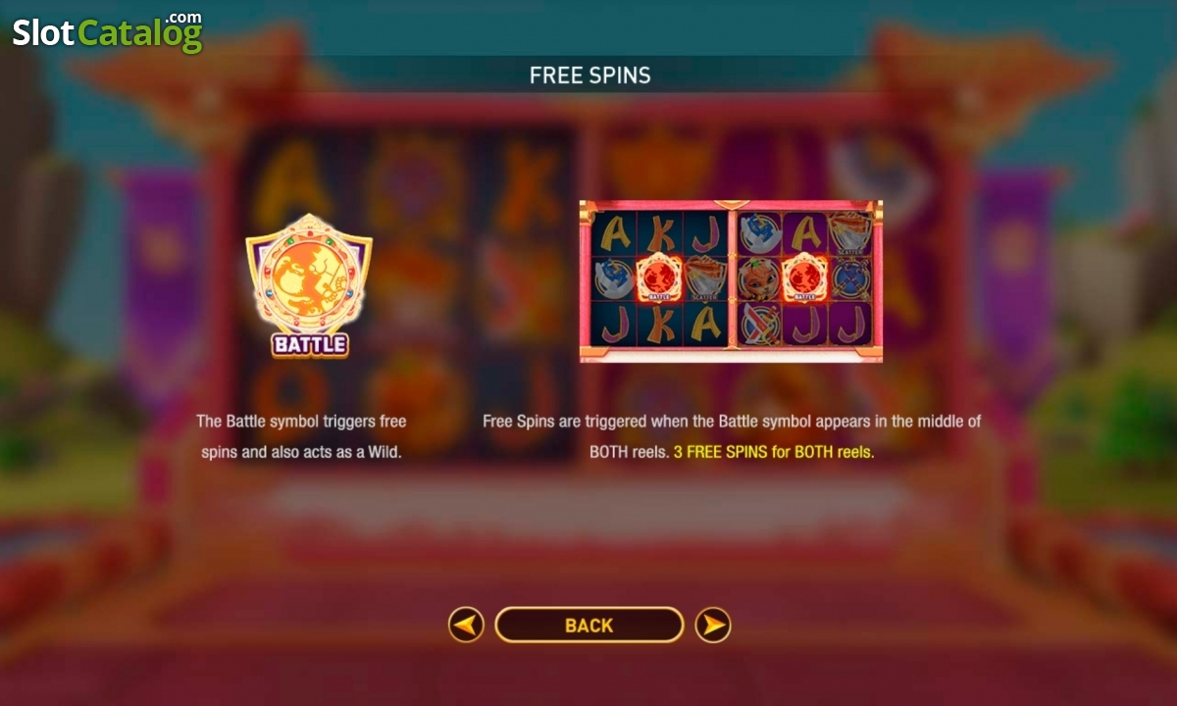
Task: Click the Battle symbol acts as Wild description text
Action: pyautogui.click(x=301, y=436)
